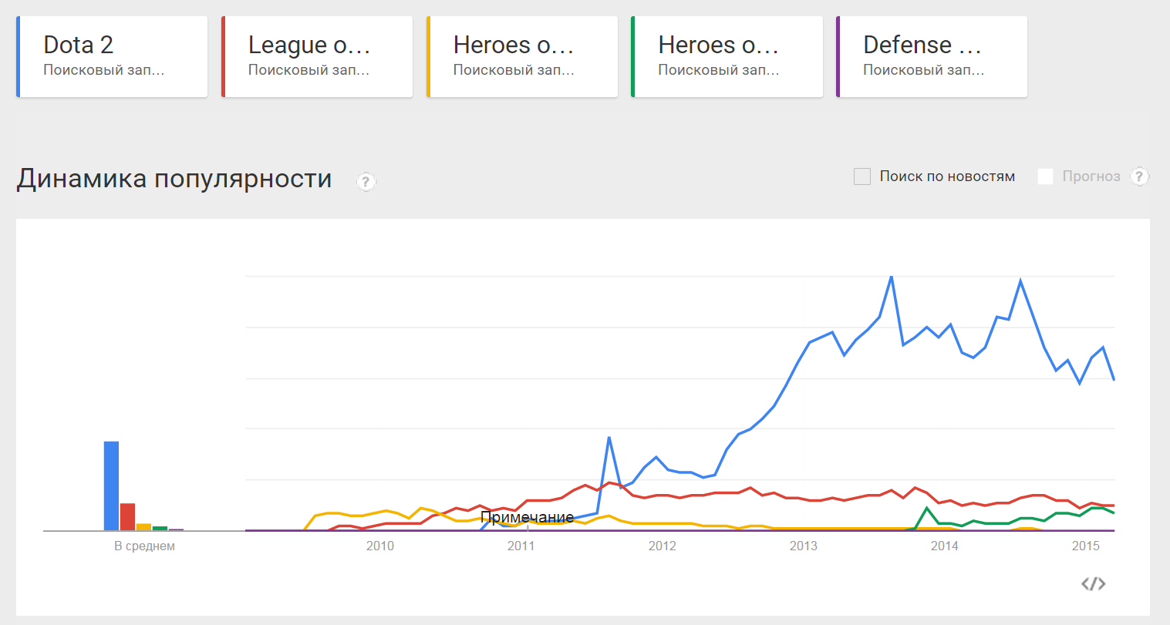Click the 2010 label on time axis

coord(379,546)
